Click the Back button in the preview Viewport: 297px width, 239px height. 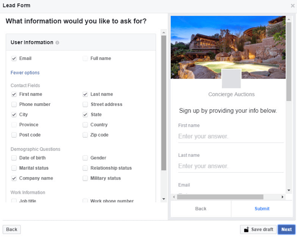201,209
